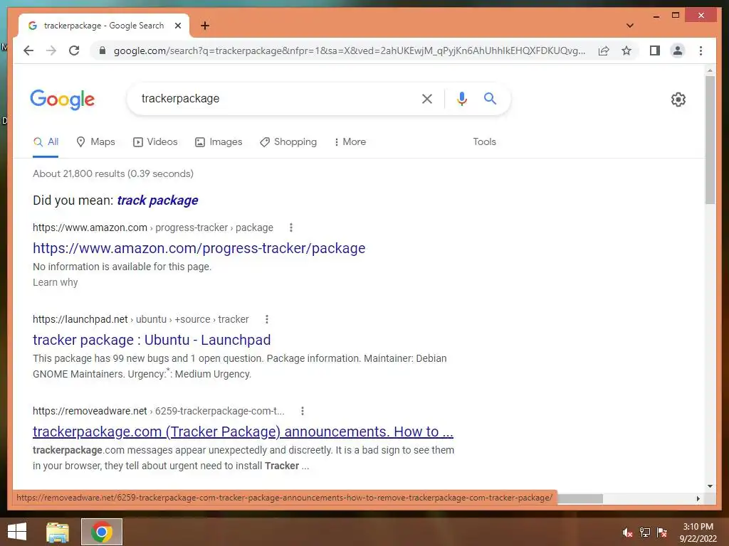Expand the tab search dropdown arrow
Image resolution: width=729 pixels, height=546 pixels.
pyautogui.click(x=629, y=26)
